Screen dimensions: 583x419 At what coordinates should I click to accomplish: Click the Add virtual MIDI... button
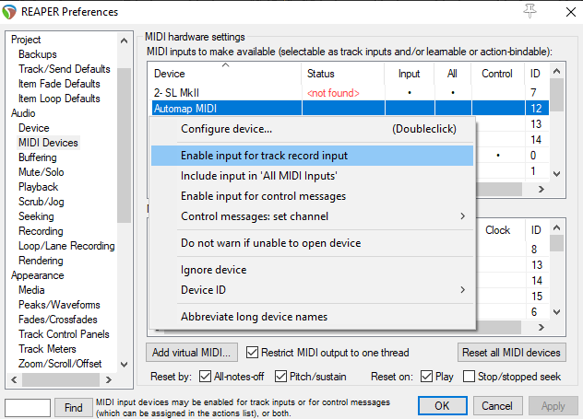pos(192,352)
